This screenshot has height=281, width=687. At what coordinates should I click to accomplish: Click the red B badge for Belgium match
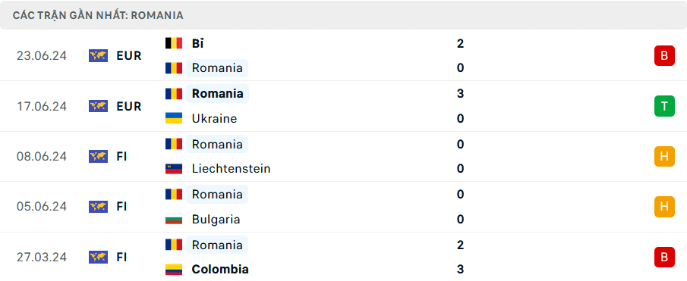coord(664,55)
